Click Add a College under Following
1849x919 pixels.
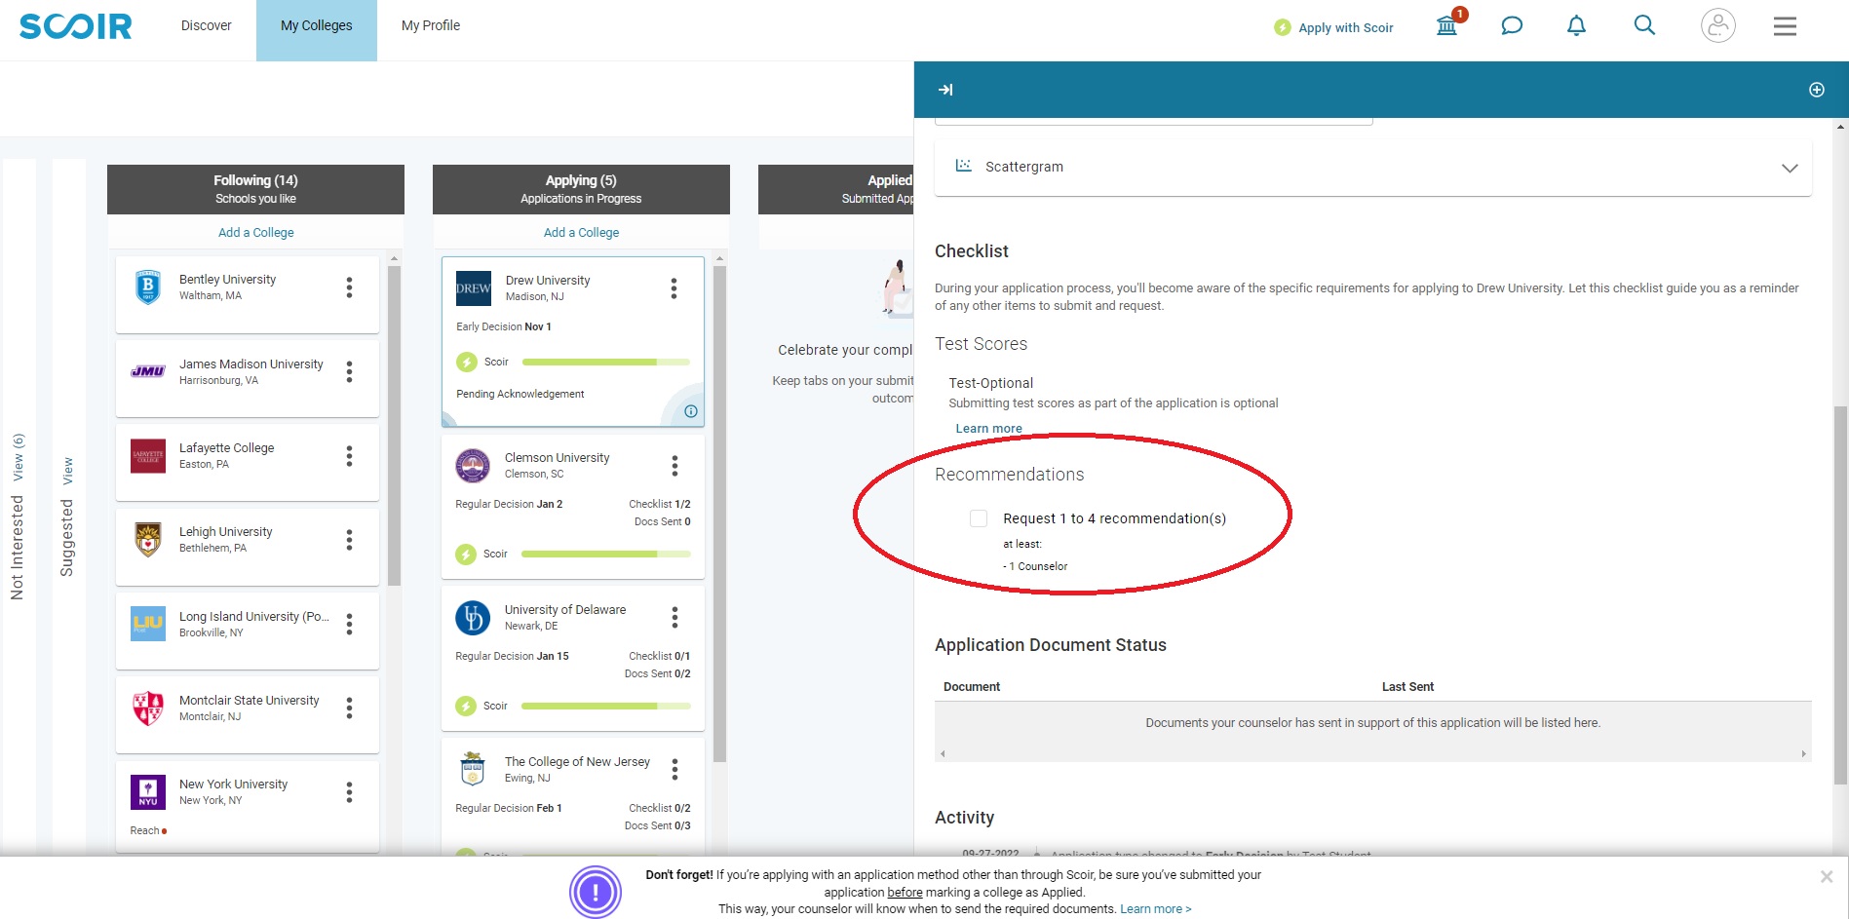[x=255, y=233]
